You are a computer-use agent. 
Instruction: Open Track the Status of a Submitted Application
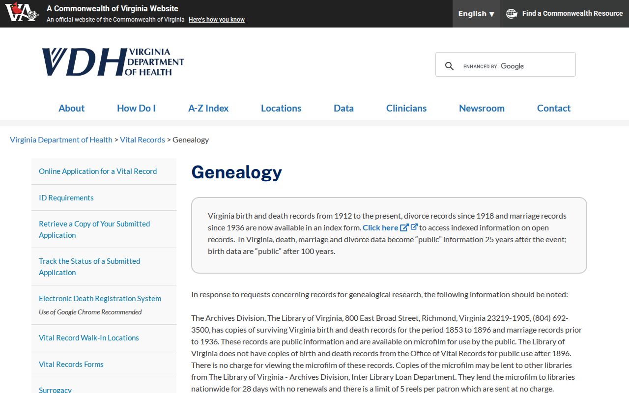pos(89,267)
